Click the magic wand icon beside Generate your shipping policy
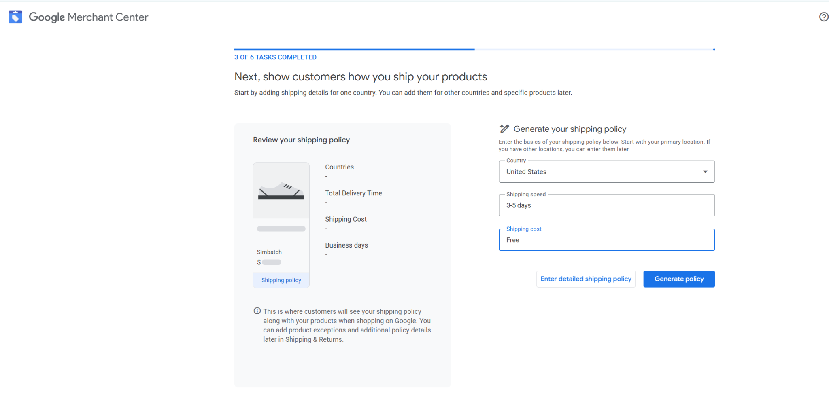 tap(504, 129)
